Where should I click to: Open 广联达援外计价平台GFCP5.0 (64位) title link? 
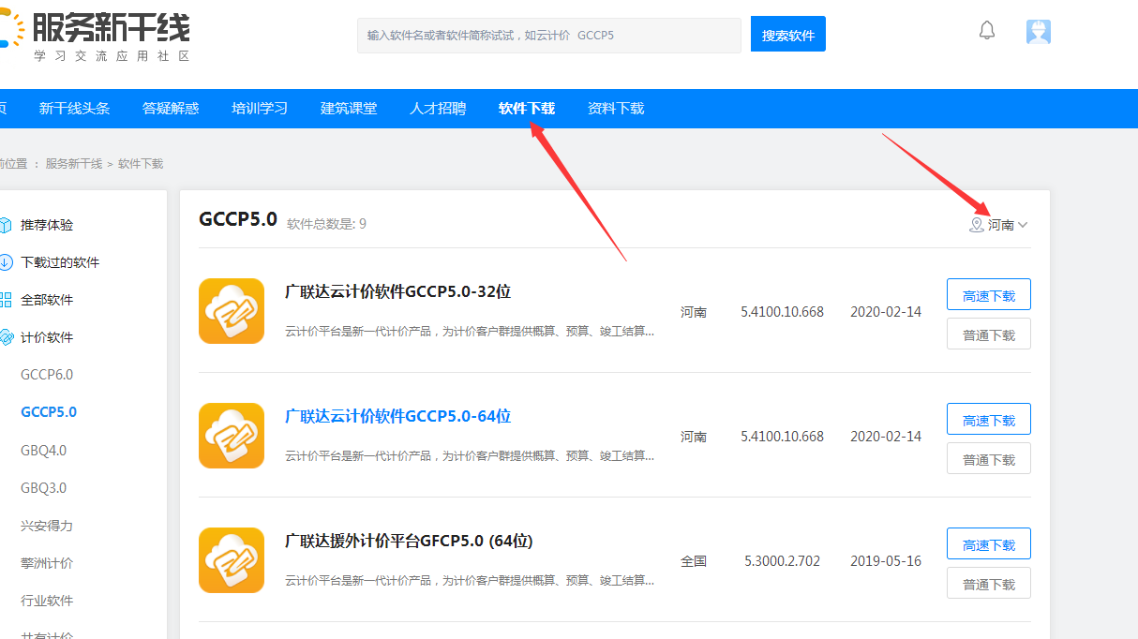coord(409,541)
